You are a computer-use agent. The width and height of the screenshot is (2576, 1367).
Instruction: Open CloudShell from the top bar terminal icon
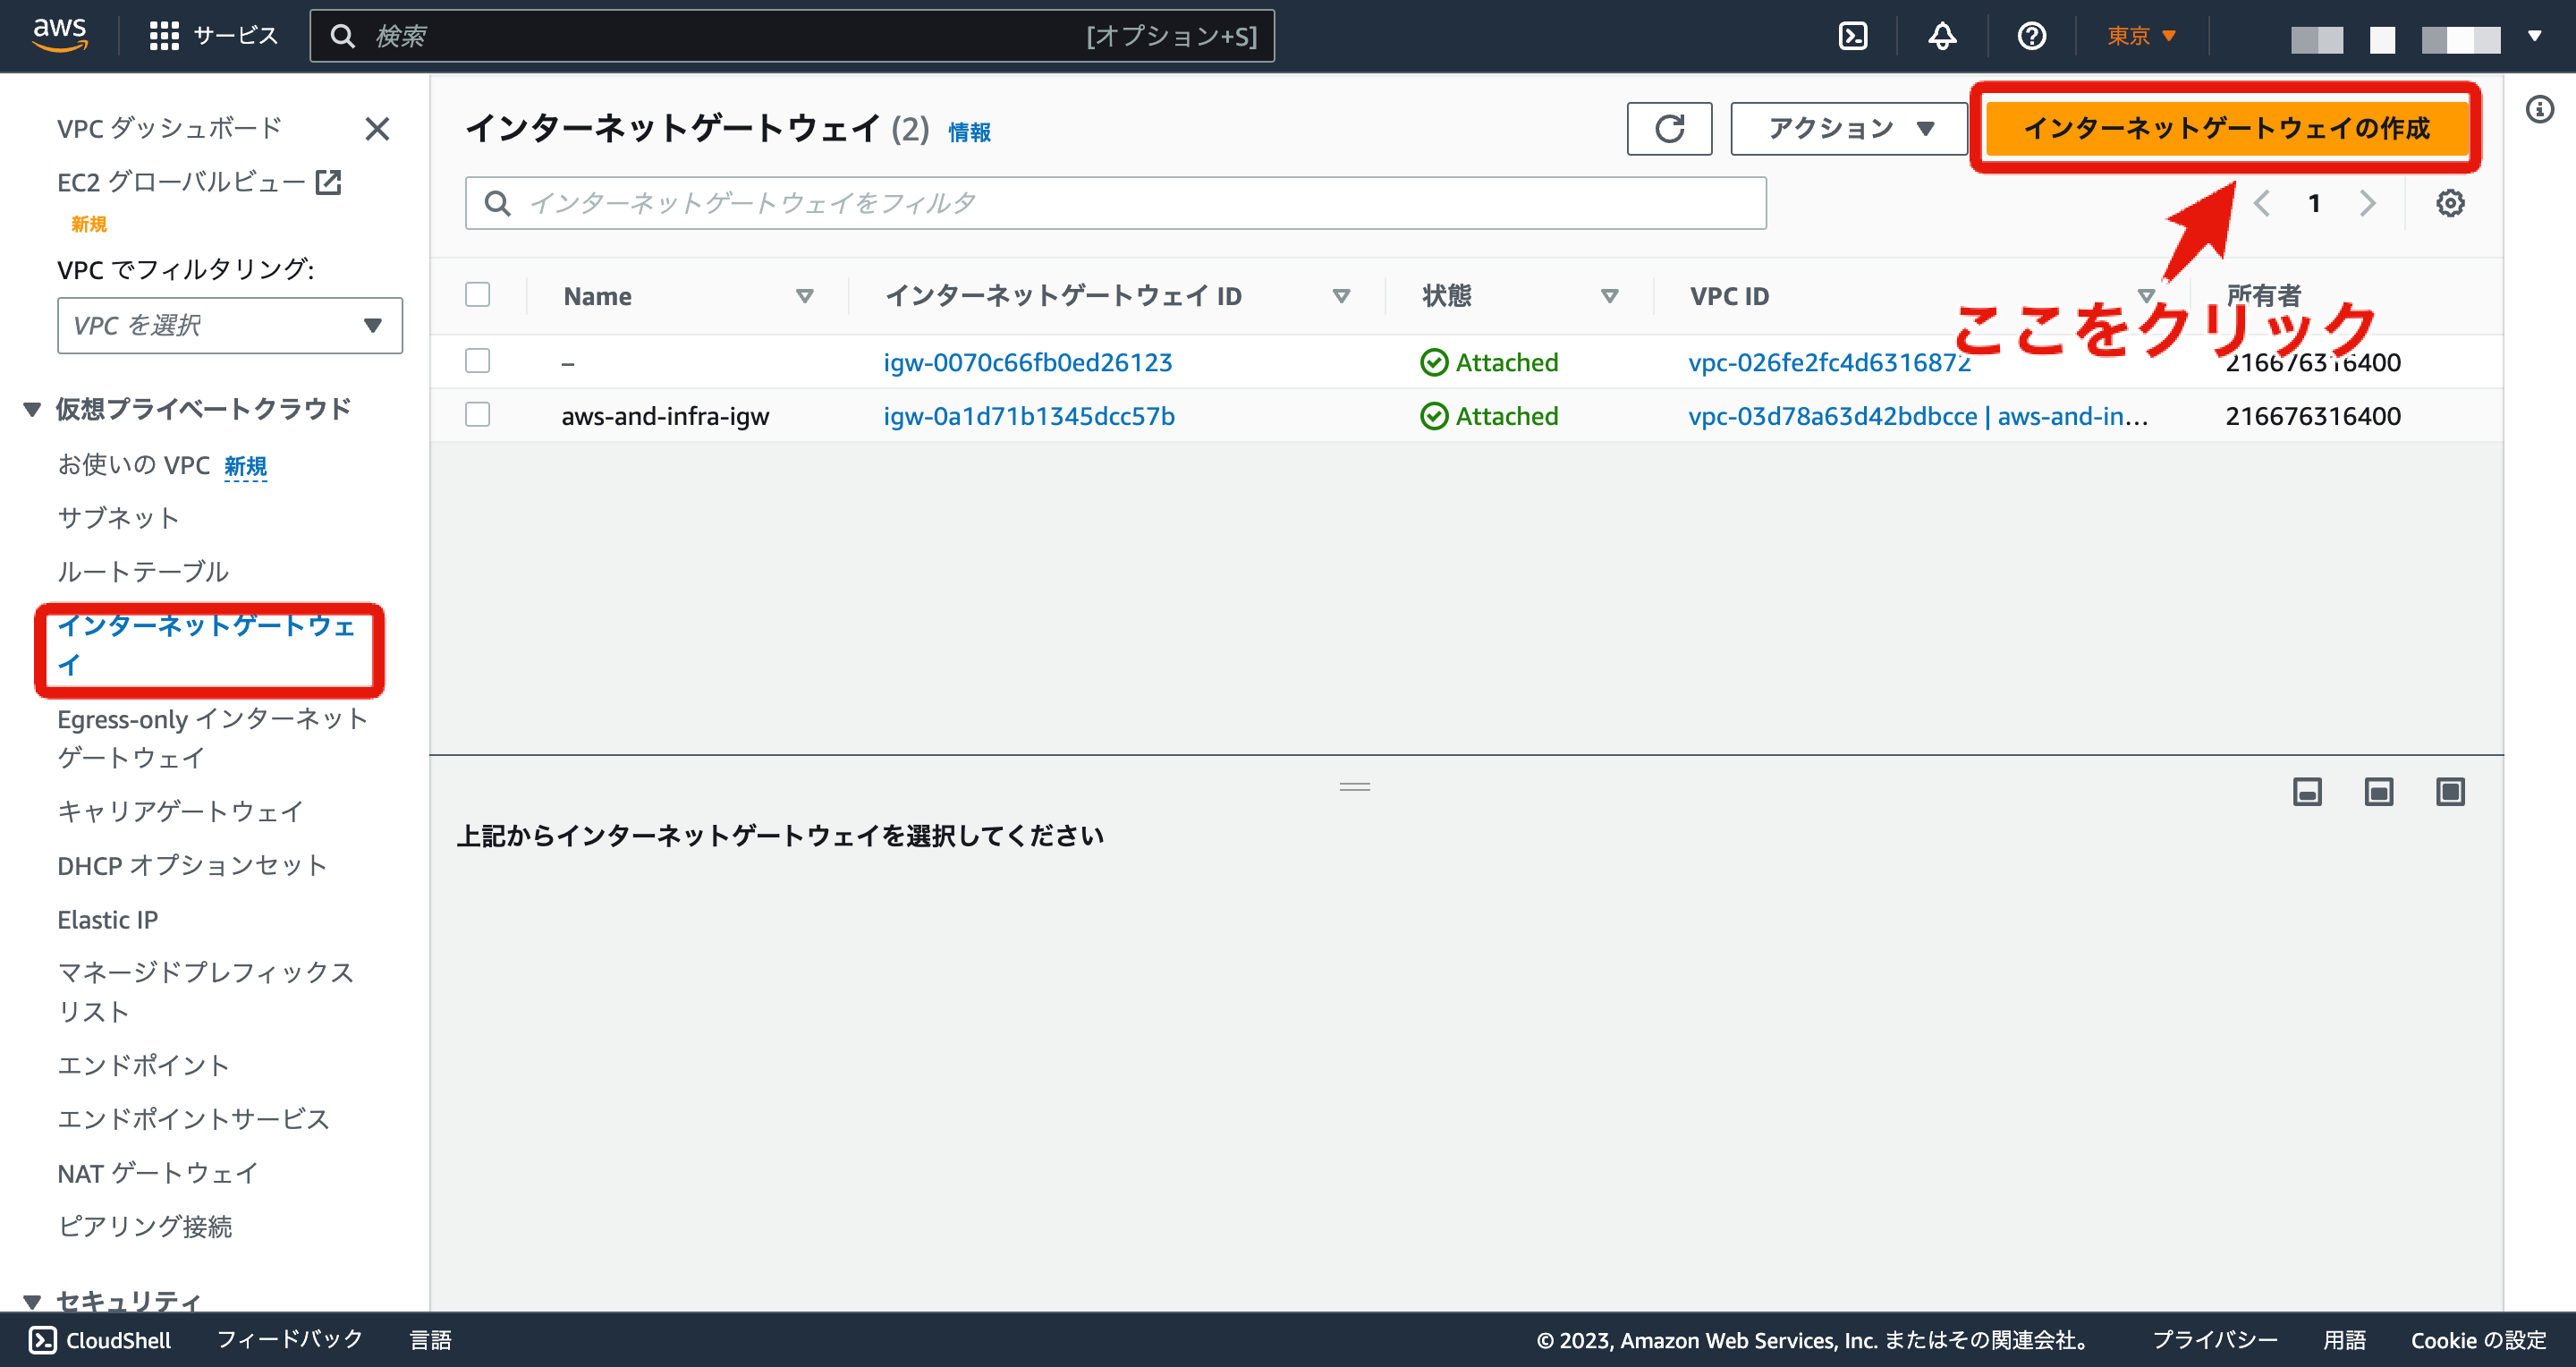(x=1853, y=34)
